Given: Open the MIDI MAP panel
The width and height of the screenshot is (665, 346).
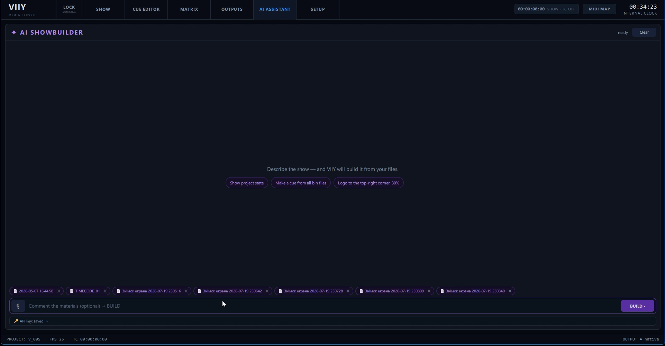Looking at the screenshot, I should (599, 9).
